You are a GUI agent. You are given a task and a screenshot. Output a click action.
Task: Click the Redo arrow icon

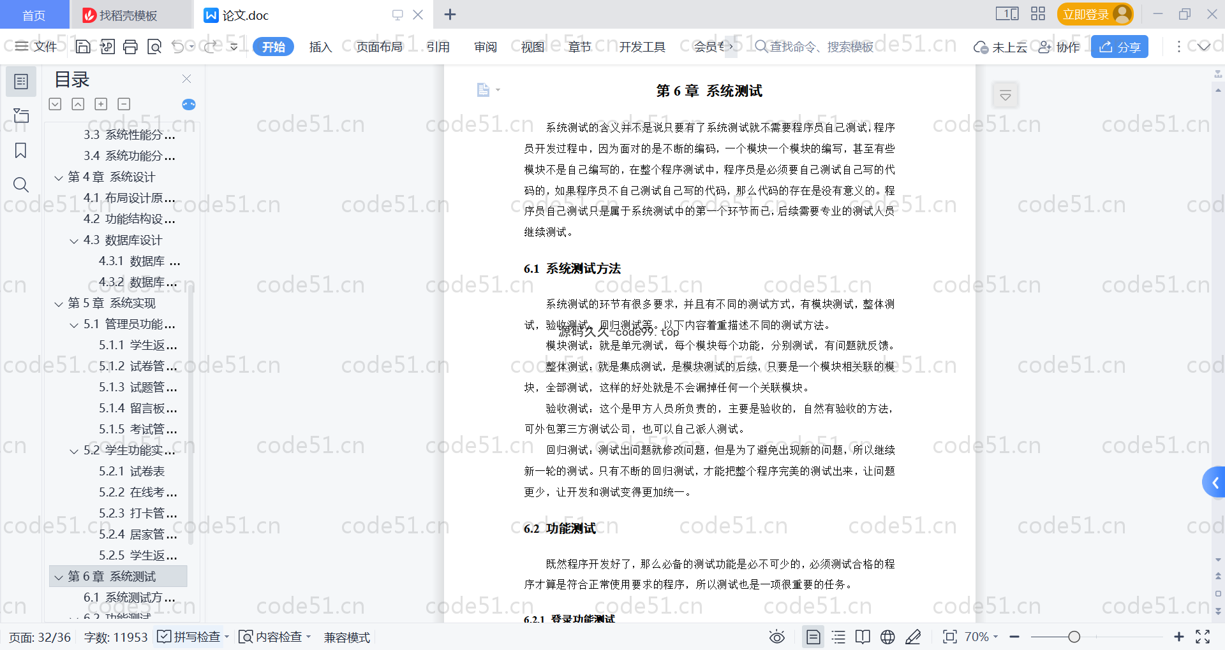click(211, 47)
